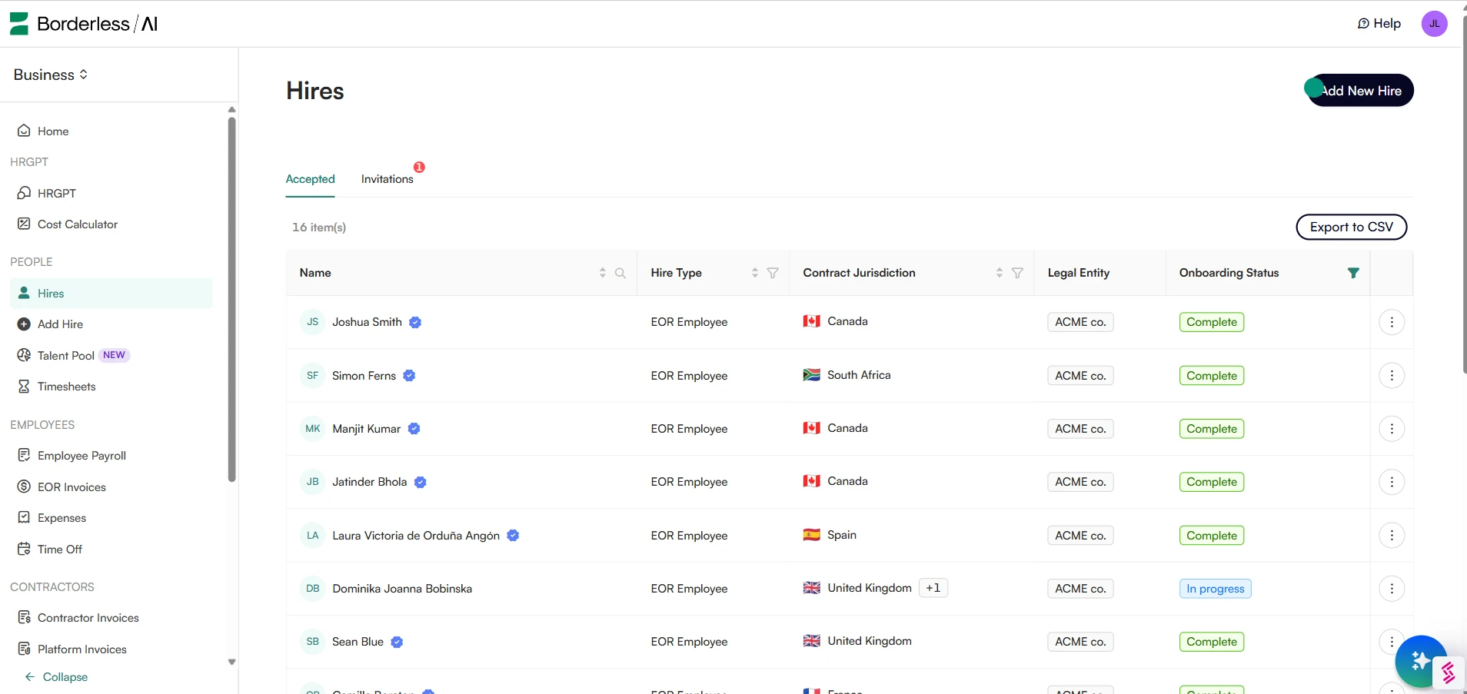Click the Expenses icon

(x=24, y=518)
